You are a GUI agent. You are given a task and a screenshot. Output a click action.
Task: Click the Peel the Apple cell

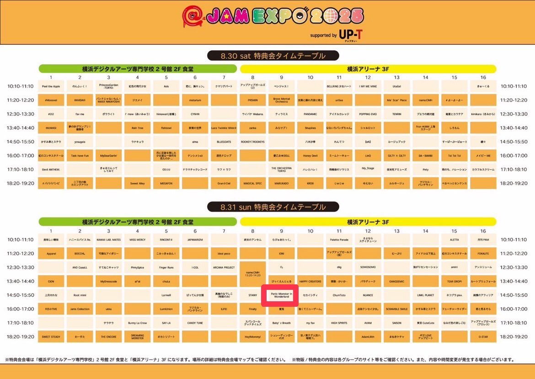51,86
